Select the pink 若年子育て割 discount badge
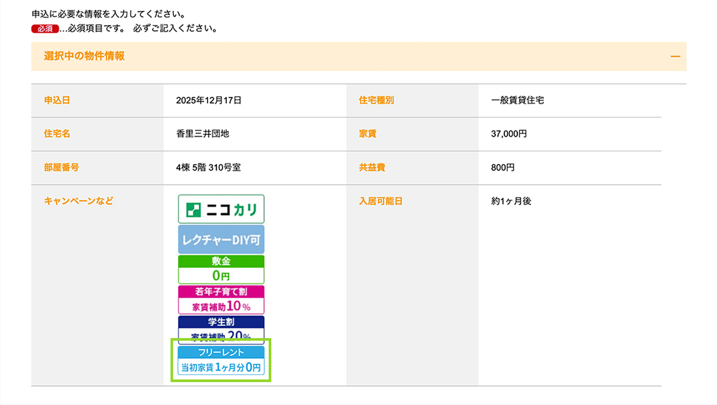Viewport: 717px width, 405px height. coord(221,299)
